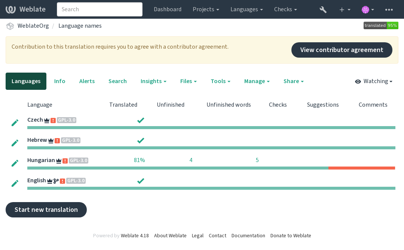Click the crown icon next to Hungarian
This screenshot has width=404, height=250.
click(x=59, y=161)
